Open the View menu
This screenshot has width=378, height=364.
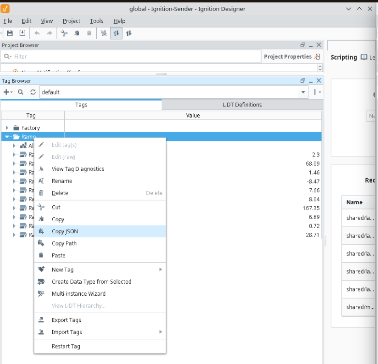(47, 21)
